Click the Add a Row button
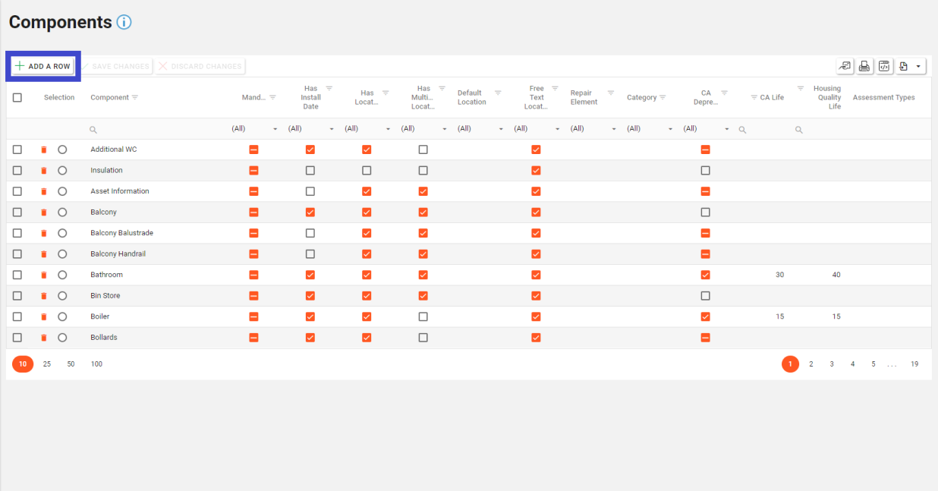The height and width of the screenshot is (491, 938). coord(43,67)
